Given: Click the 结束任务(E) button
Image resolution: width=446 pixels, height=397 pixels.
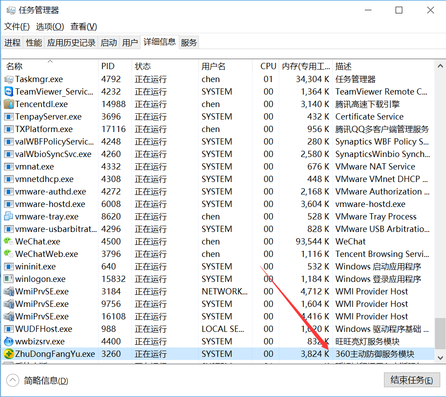Looking at the screenshot, I should [x=412, y=380].
